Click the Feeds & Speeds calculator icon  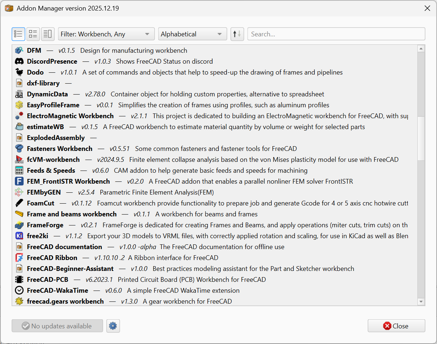pos(19,171)
